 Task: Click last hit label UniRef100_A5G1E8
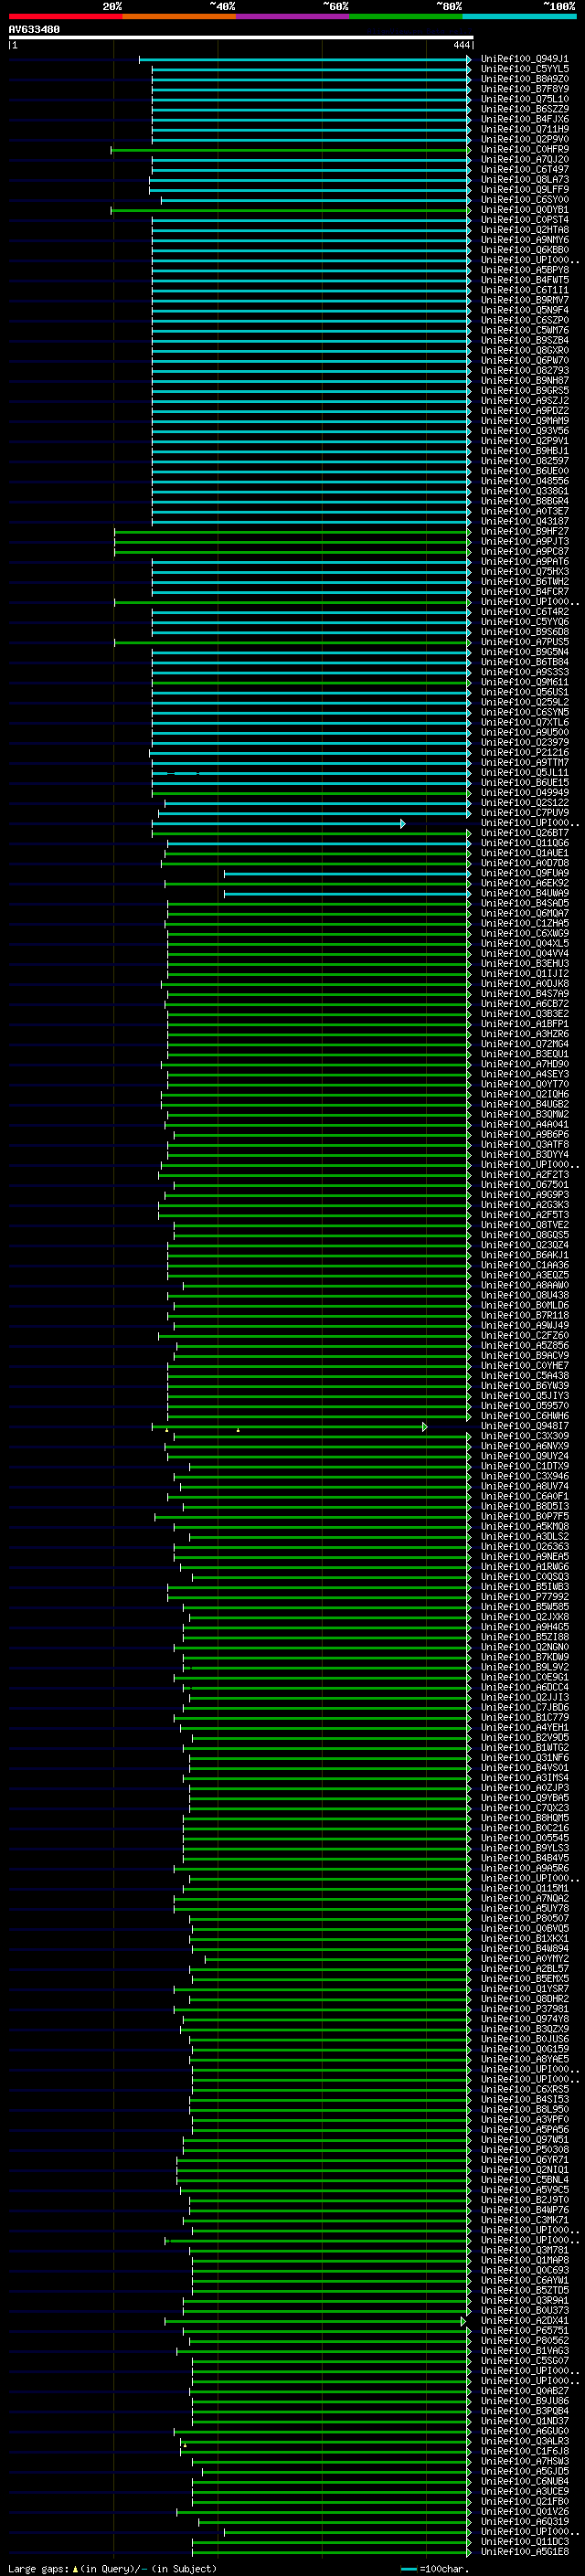click(524, 2552)
